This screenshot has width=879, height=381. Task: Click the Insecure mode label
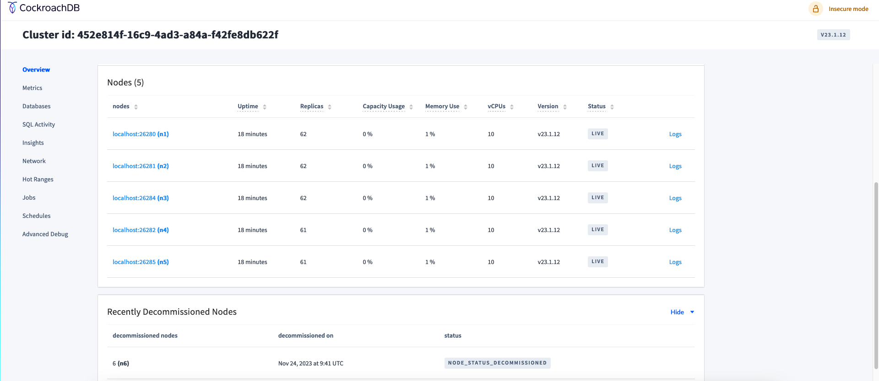tap(848, 9)
